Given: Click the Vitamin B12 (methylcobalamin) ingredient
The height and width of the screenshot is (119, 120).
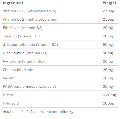Looking at the screenshot, I should click(30, 20).
